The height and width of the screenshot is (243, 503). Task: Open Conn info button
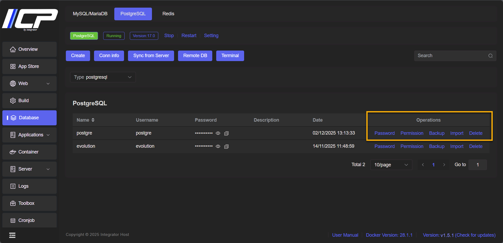coord(109,56)
